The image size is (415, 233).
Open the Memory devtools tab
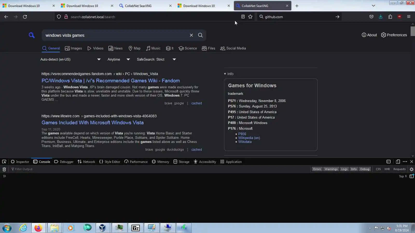coord(161,162)
